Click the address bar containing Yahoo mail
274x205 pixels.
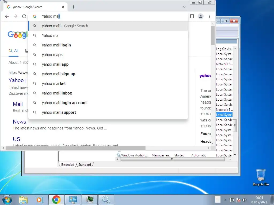pos(108,16)
